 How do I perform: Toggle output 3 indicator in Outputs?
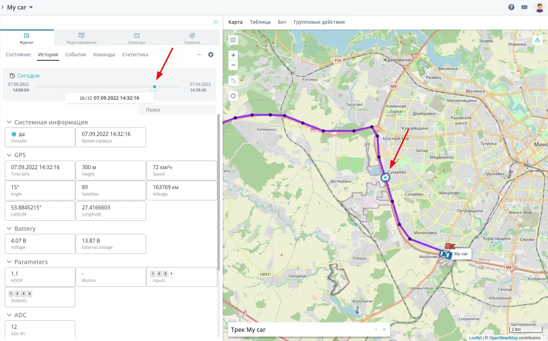point(23,294)
